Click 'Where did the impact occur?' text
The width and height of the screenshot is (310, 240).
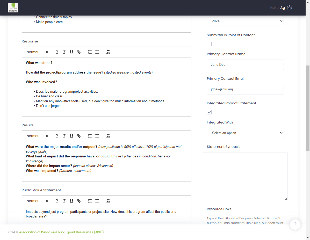(49, 166)
